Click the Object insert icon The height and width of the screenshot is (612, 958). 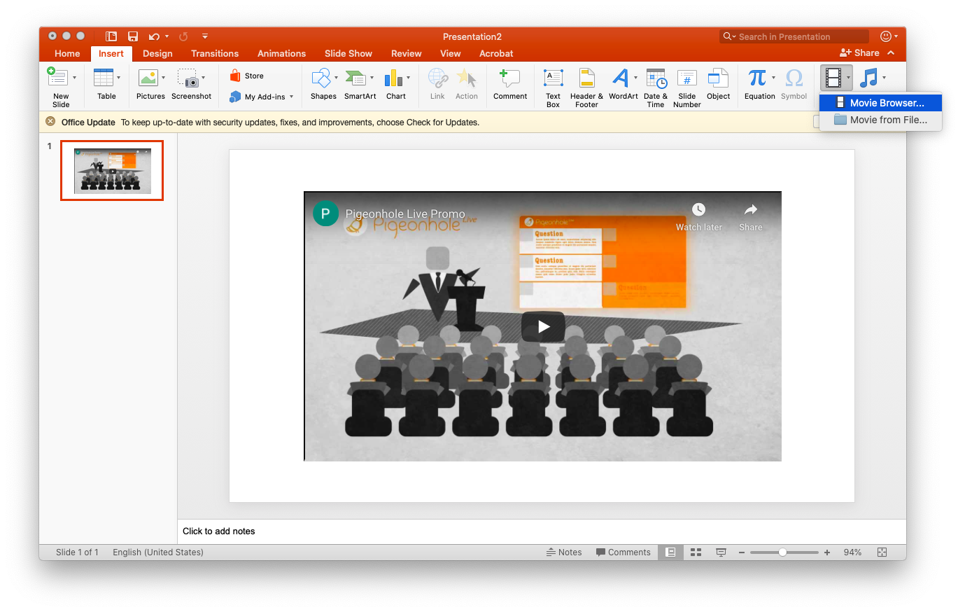[718, 77]
